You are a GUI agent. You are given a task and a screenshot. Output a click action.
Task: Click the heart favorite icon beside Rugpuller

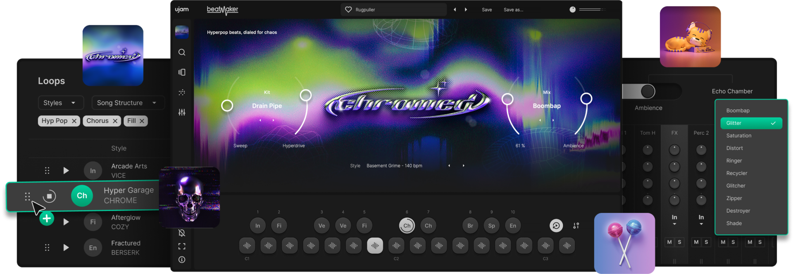[x=348, y=10]
